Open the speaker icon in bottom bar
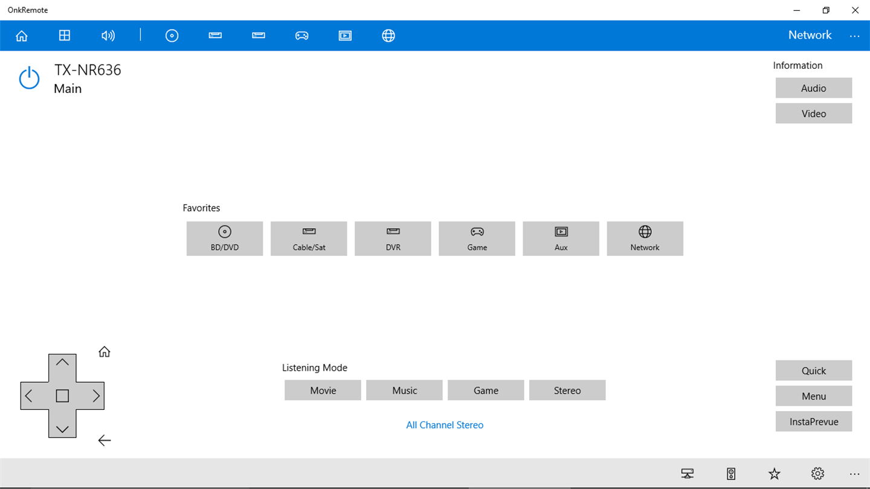 click(731, 473)
